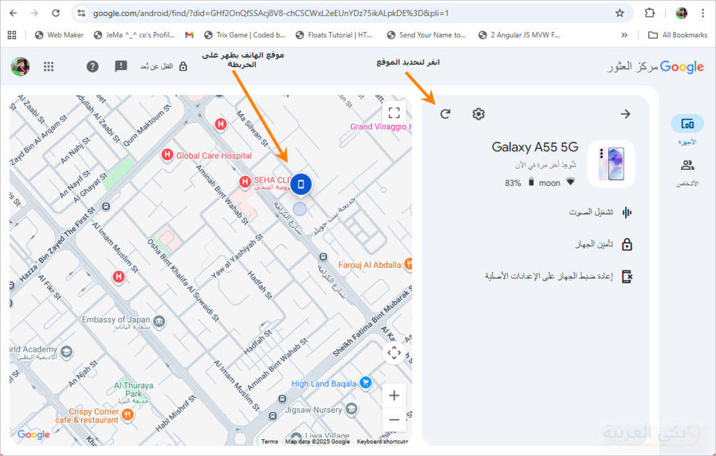Open map Terms link
The height and width of the screenshot is (456, 716).
tap(269, 441)
